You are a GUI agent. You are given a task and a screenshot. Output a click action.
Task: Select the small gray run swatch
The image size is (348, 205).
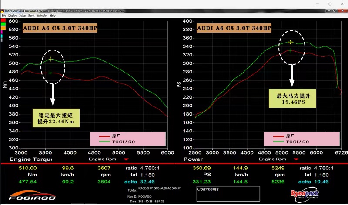2,40
